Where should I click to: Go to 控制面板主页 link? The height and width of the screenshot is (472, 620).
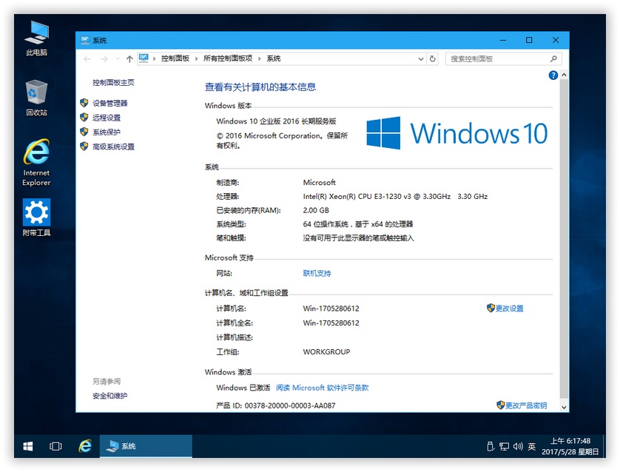pyautogui.click(x=113, y=83)
